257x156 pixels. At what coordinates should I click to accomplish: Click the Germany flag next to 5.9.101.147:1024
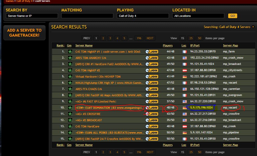coord(184,133)
